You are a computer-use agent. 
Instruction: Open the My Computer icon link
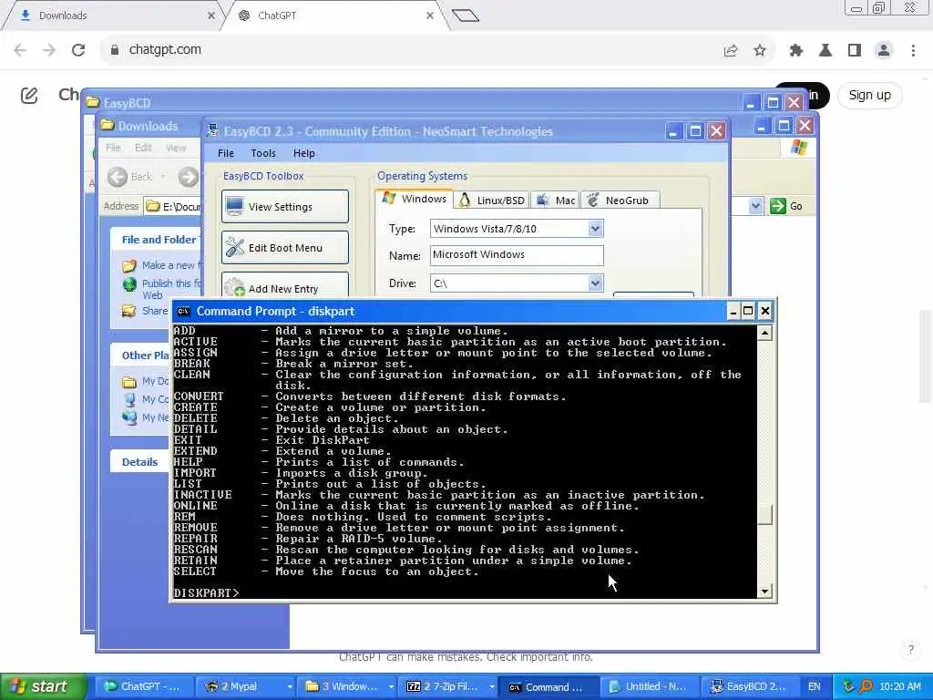[x=129, y=399]
